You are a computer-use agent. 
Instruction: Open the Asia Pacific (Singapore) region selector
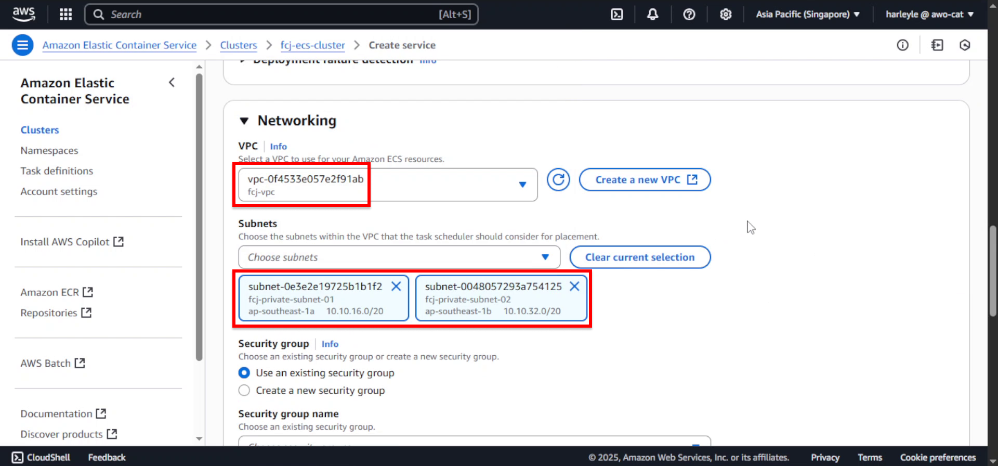808,14
